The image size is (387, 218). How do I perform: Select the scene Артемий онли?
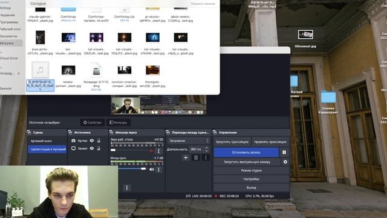tap(47, 141)
